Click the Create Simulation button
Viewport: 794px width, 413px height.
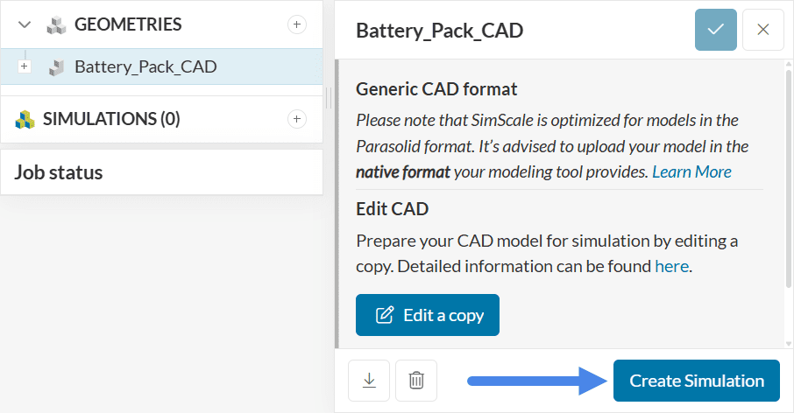click(696, 381)
